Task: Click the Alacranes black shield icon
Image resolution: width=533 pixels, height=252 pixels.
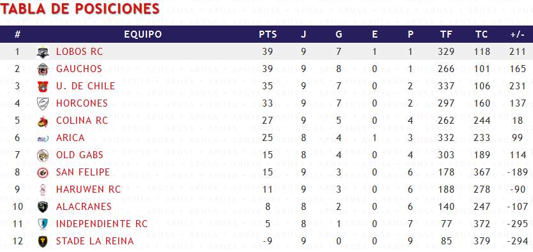Action: coord(43,207)
